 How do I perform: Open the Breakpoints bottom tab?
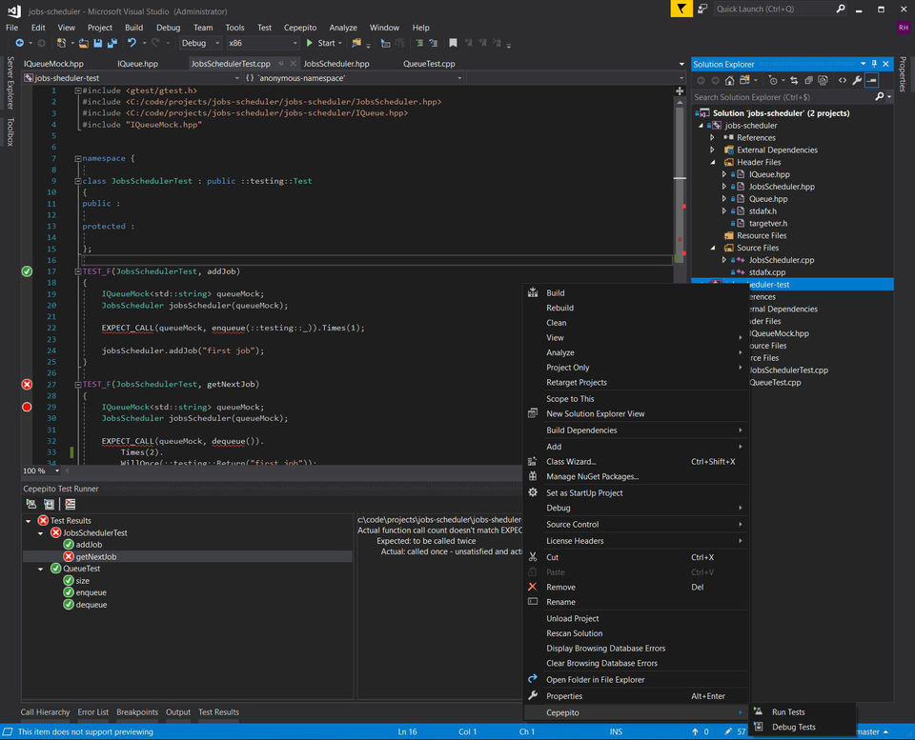pyautogui.click(x=137, y=712)
